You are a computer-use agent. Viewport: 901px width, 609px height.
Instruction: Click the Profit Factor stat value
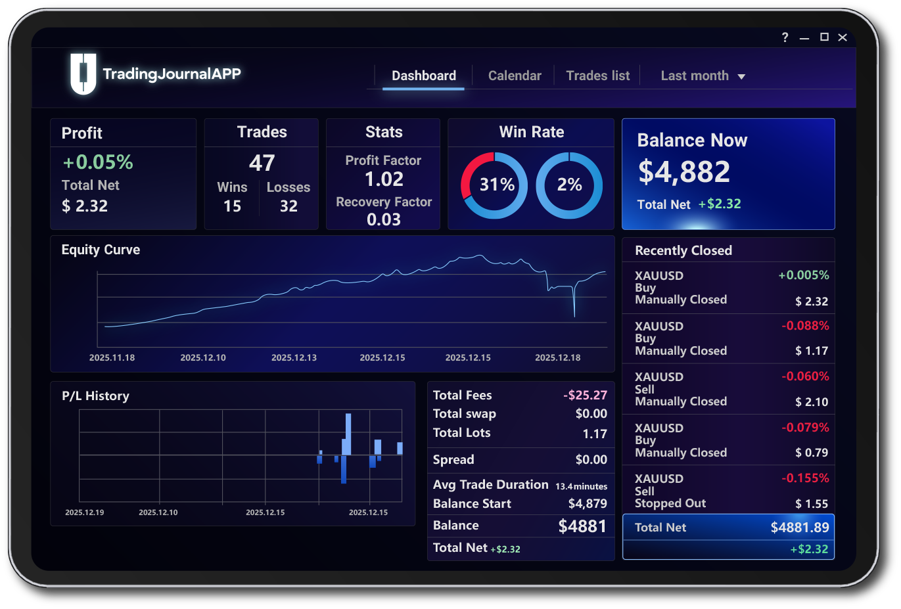384,179
